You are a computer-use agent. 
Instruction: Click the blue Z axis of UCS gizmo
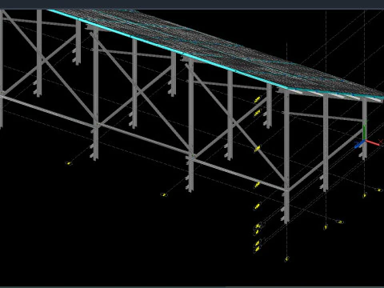[x=359, y=144]
